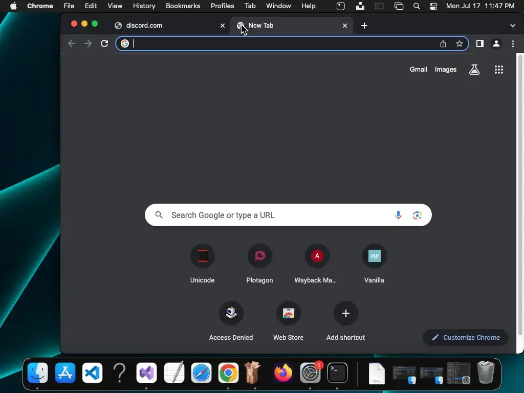The width and height of the screenshot is (524, 393).
Task: Toggle the Chrome side panel icon
Action: 480,43
